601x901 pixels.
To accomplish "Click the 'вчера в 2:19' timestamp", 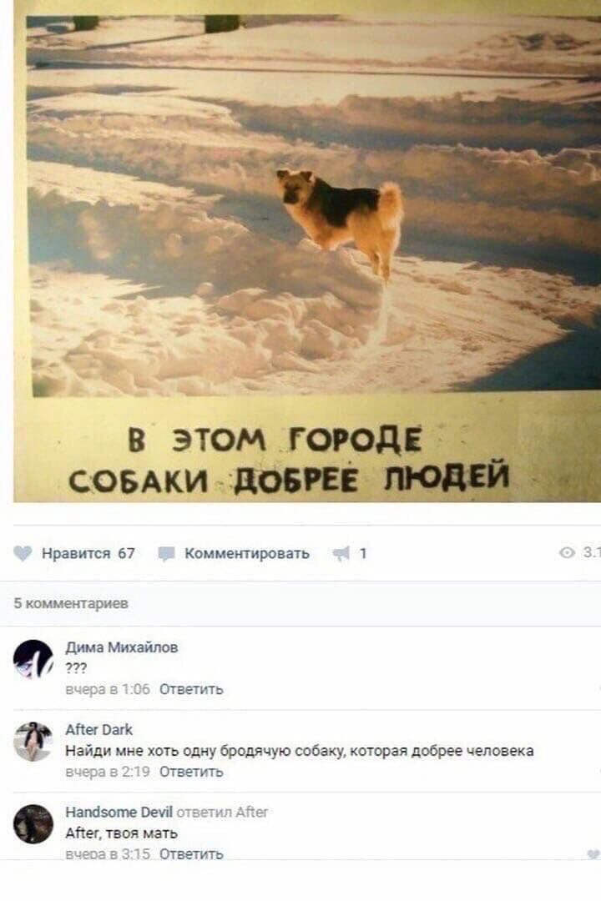I will (x=108, y=772).
